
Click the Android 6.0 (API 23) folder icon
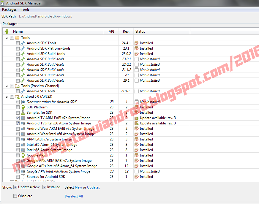point(17,97)
